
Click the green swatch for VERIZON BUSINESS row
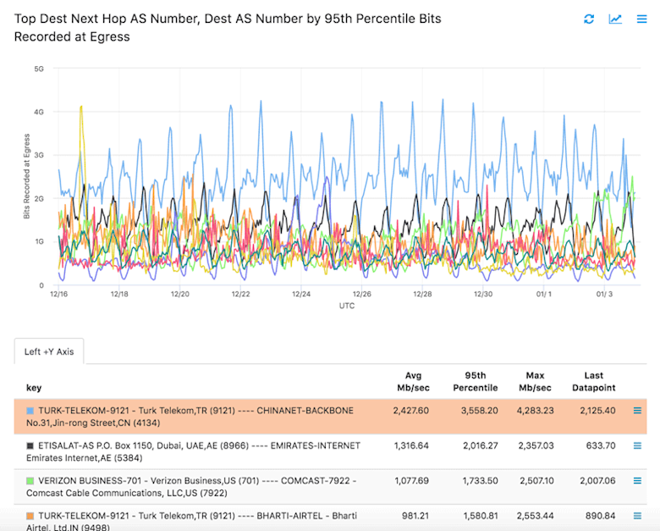click(x=30, y=481)
